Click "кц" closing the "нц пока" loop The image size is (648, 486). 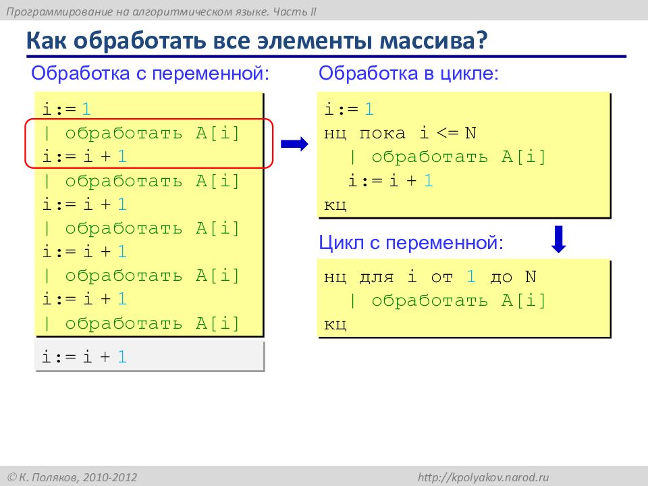335,205
